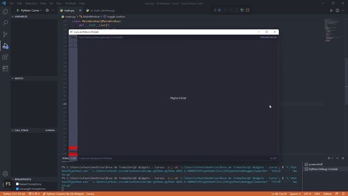Open the Run menu
348x196 pixels.
point(59,3)
